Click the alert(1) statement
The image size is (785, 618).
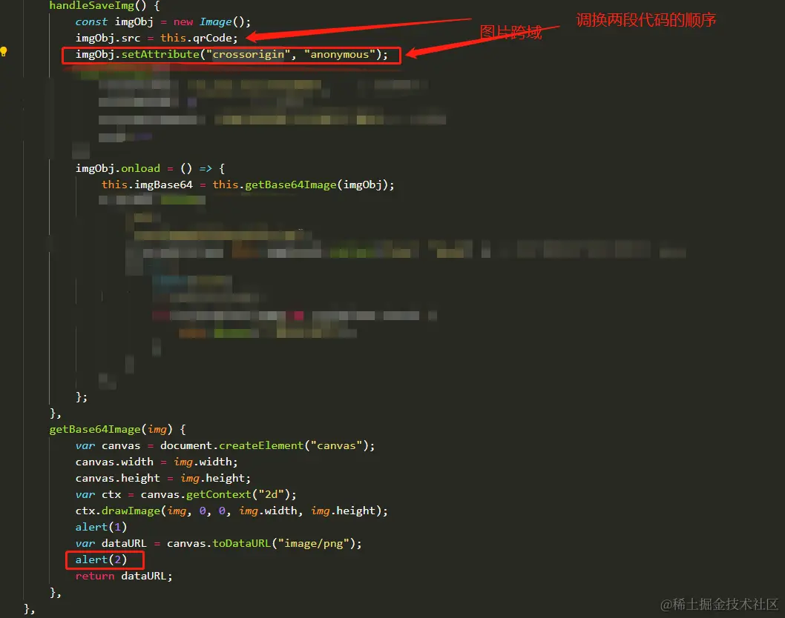point(101,527)
